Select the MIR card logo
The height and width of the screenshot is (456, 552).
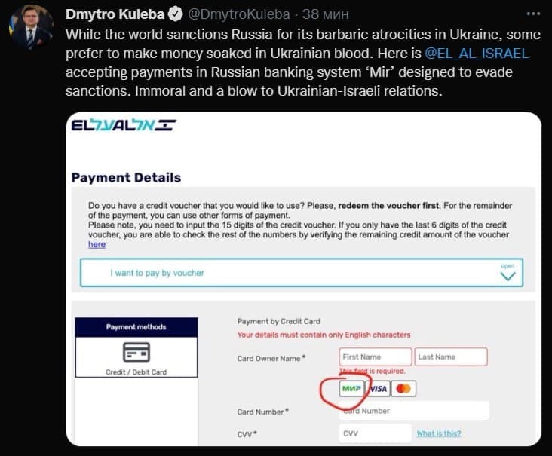pos(351,388)
